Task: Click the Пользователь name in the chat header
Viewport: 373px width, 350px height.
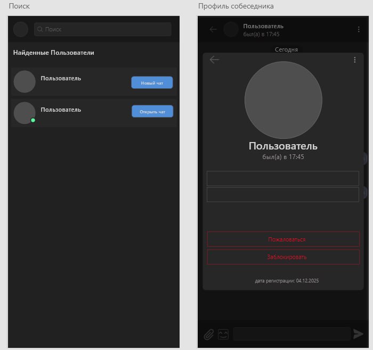Action: coord(263,26)
